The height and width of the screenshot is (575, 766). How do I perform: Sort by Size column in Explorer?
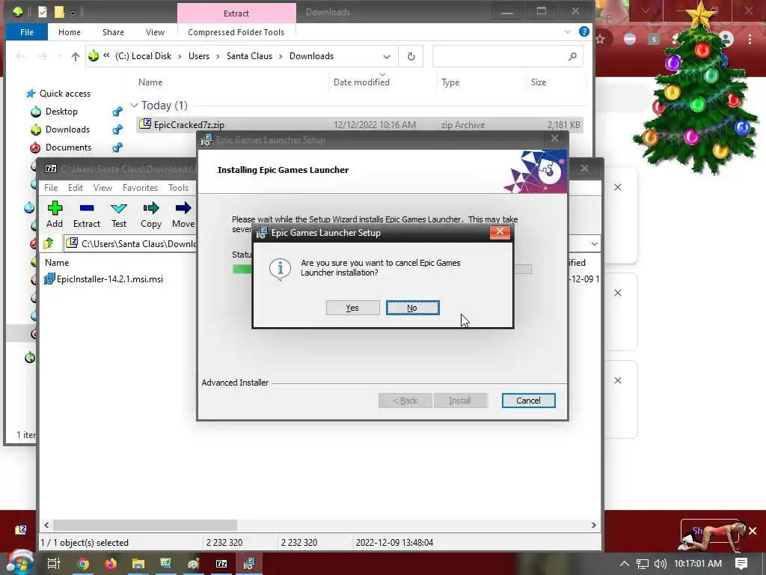[x=539, y=82]
